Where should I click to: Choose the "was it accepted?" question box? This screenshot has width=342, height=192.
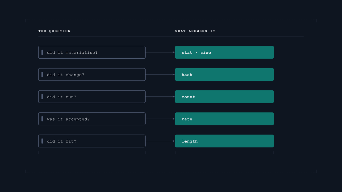click(92, 119)
